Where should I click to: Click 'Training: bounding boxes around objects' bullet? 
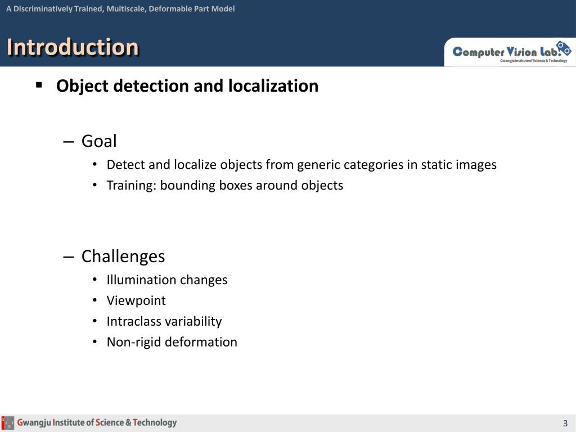coord(225,186)
